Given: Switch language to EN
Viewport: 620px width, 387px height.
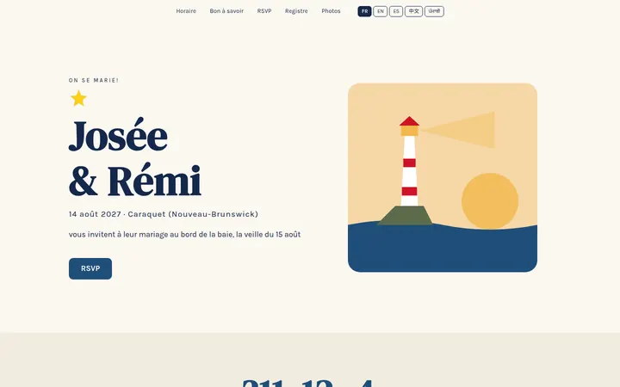Looking at the screenshot, I should point(381,11).
